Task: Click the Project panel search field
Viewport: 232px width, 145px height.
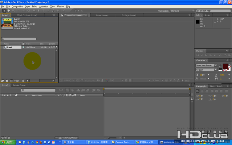Action: tap(19, 39)
